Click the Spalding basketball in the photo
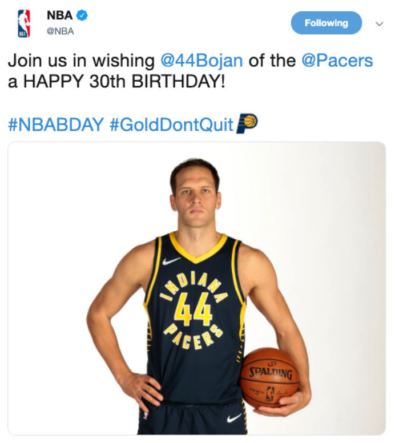 [x=269, y=377]
